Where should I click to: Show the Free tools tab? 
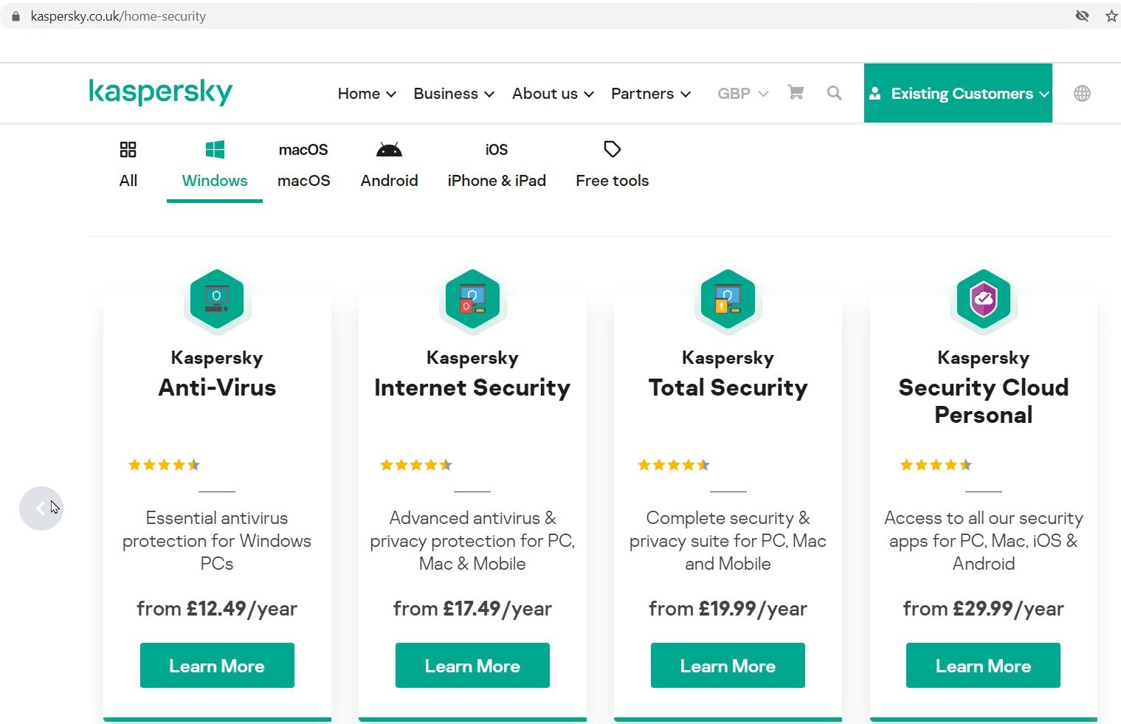point(612,165)
